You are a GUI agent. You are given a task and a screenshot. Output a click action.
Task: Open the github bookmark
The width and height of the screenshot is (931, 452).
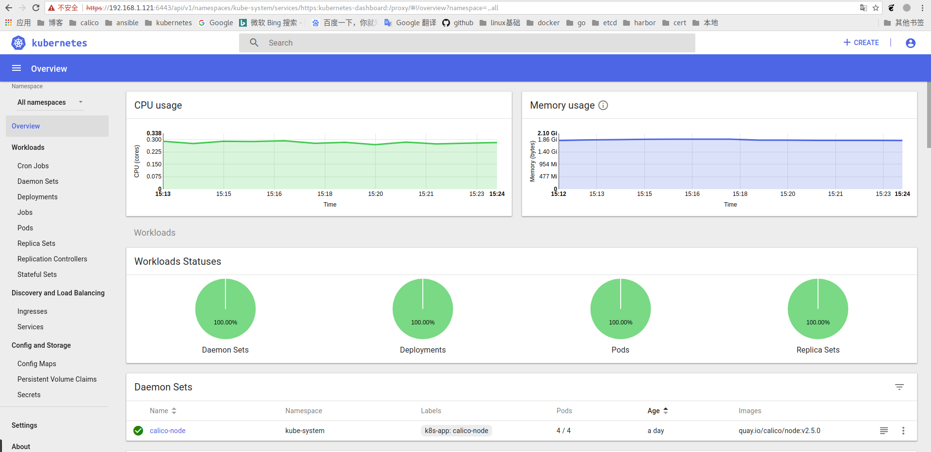[x=458, y=23]
